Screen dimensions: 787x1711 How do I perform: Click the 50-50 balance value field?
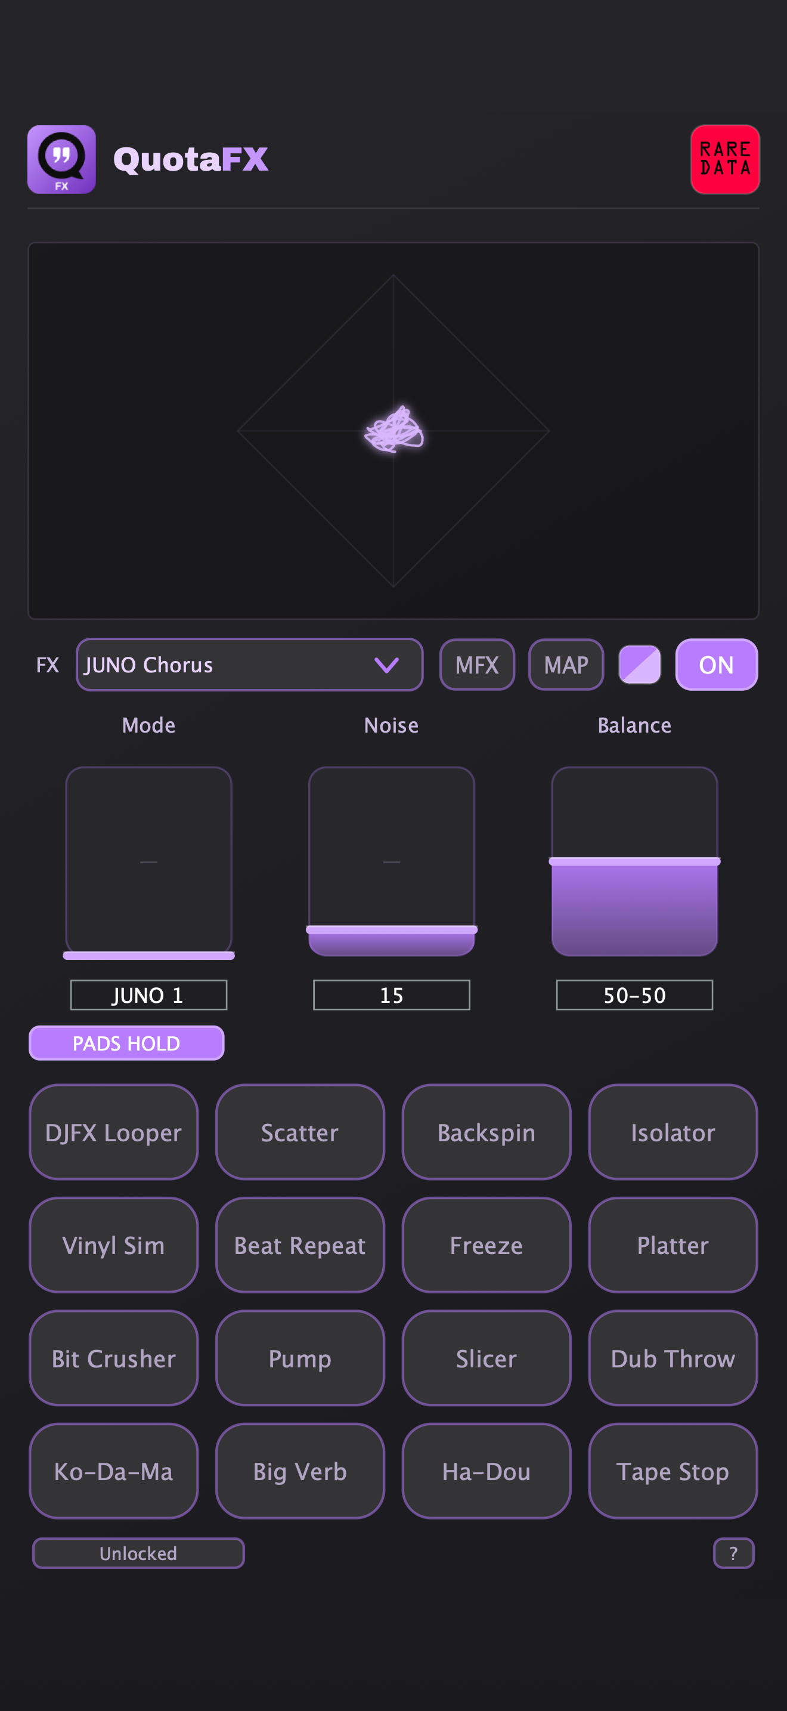coord(634,995)
